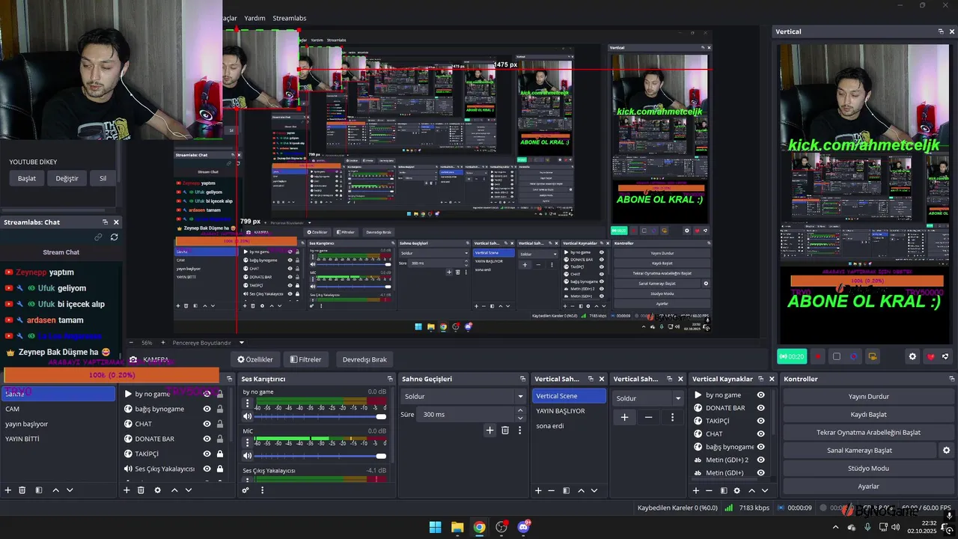The image size is (958, 539).
Task: Open three-dot menu in vertical transitions panel
Action: pyautogui.click(x=672, y=417)
